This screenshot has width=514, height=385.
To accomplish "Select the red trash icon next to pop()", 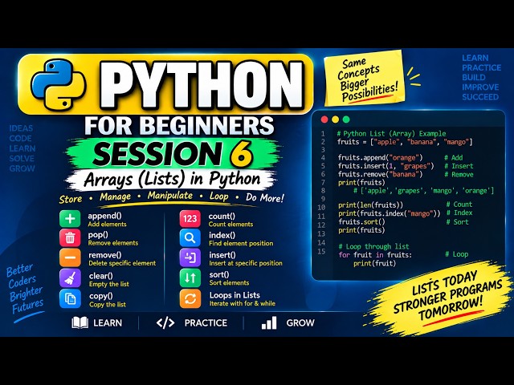I will coord(70,238).
